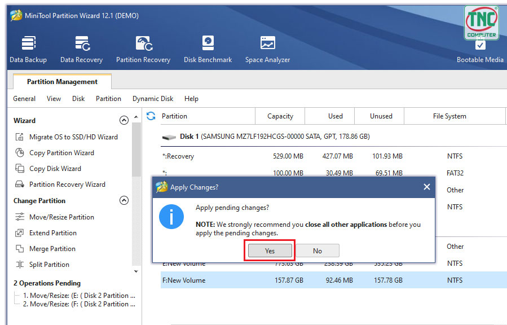Click the MiniTool app icon in the title bar
The height and width of the screenshot is (325, 507).
pos(16,15)
